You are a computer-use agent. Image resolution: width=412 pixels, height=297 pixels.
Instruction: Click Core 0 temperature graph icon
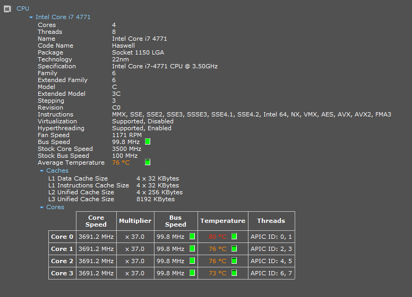point(234,236)
